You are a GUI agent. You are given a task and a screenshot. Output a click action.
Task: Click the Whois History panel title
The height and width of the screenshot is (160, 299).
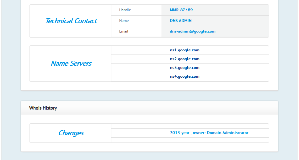coord(43,108)
